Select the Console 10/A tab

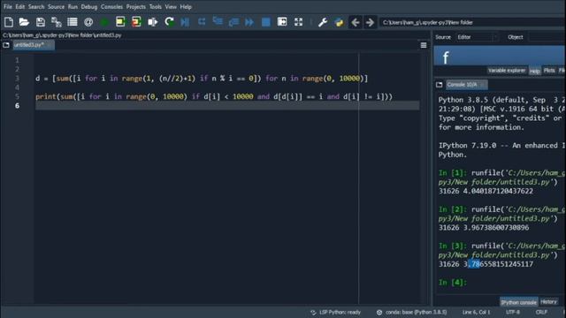click(x=466, y=85)
